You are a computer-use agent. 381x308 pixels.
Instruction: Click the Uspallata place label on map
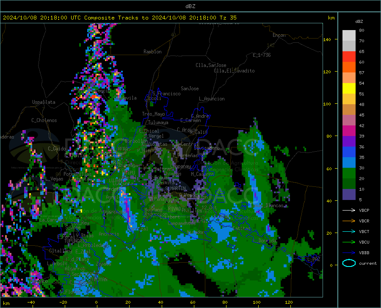pyautogui.click(x=44, y=102)
